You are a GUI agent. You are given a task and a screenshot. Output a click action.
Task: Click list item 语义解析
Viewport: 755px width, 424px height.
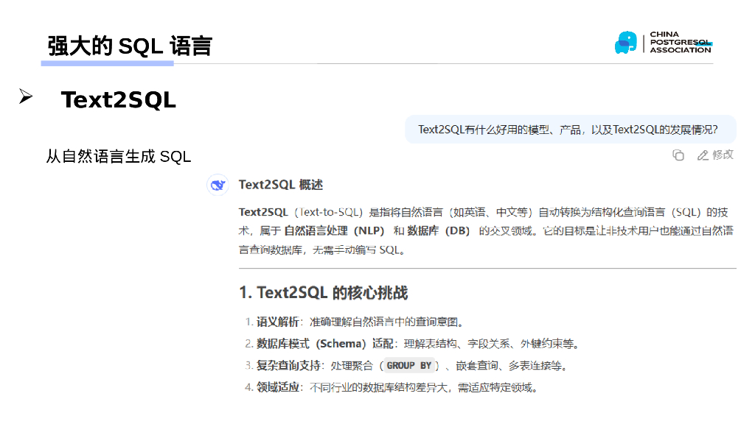click(x=278, y=322)
